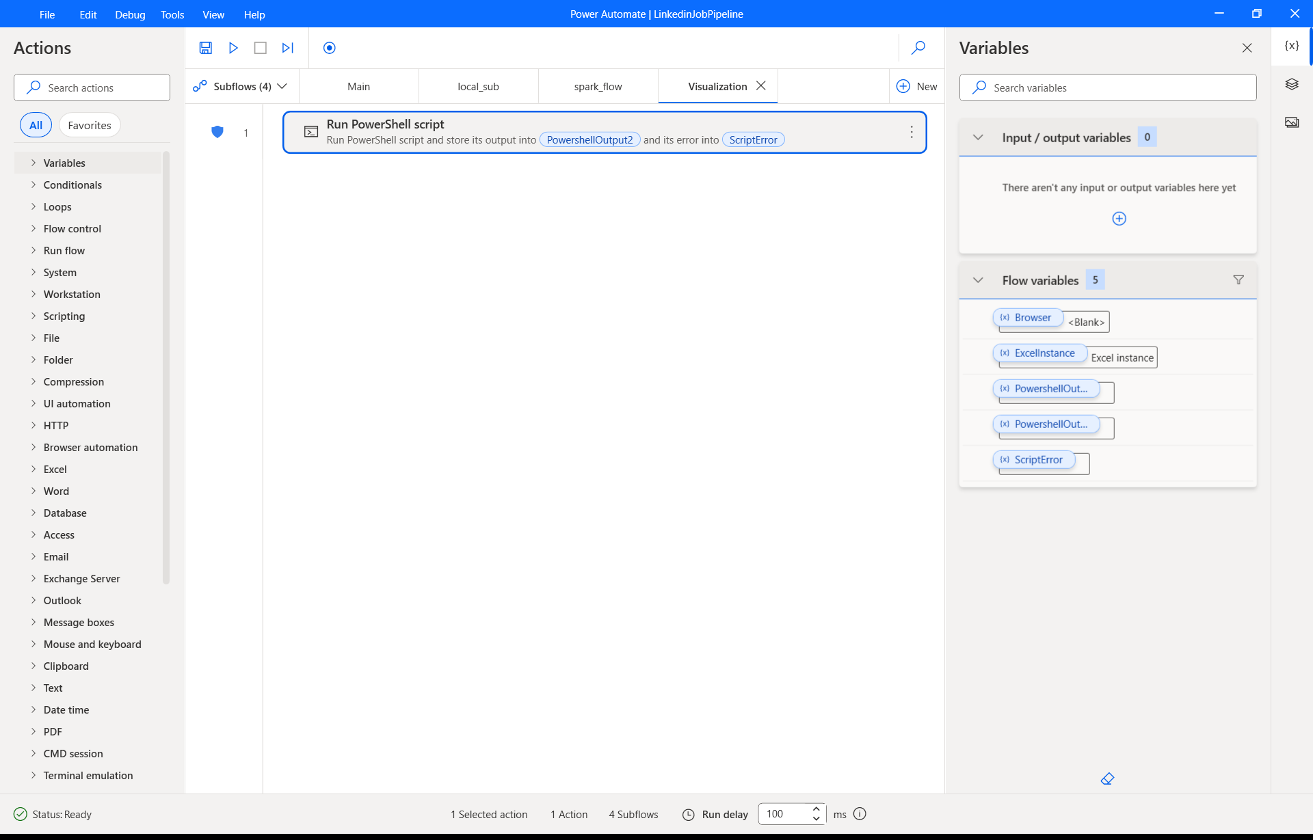The height and width of the screenshot is (840, 1313).
Task: Collapse Input / output variables section
Action: point(979,137)
